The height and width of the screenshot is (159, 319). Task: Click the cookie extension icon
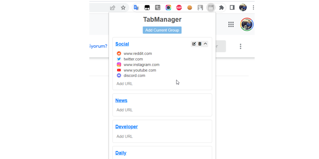click(x=189, y=8)
